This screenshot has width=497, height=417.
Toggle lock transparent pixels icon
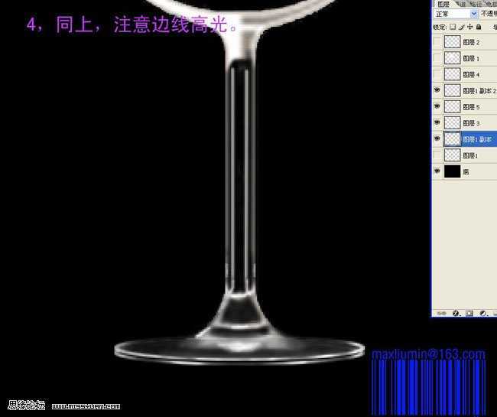click(453, 27)
